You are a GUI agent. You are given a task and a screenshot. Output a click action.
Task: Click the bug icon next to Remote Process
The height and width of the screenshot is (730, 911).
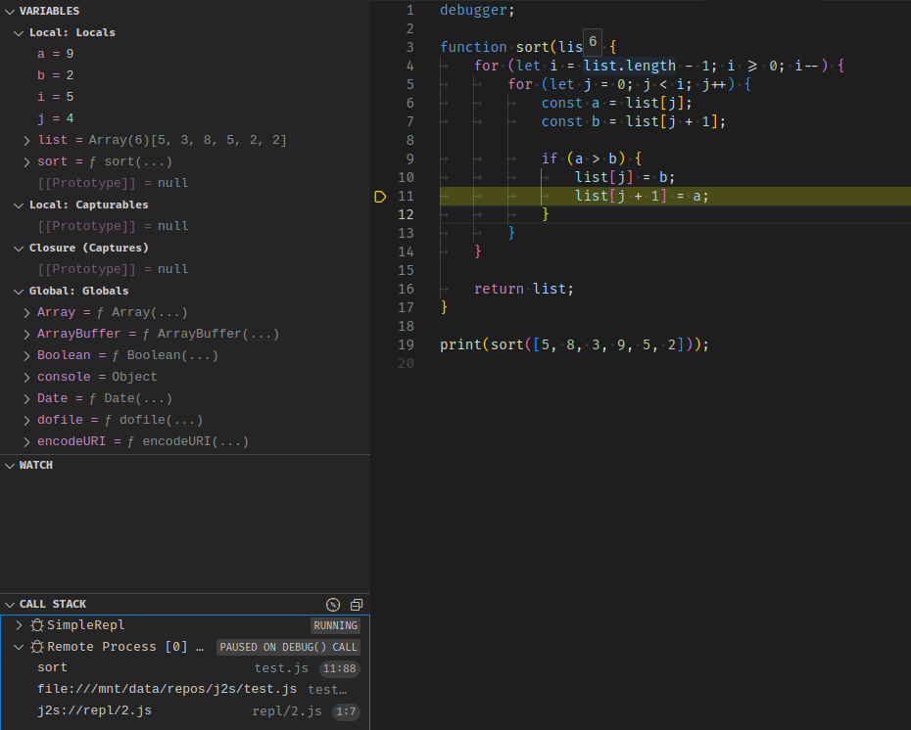click(x=37, y=647)
